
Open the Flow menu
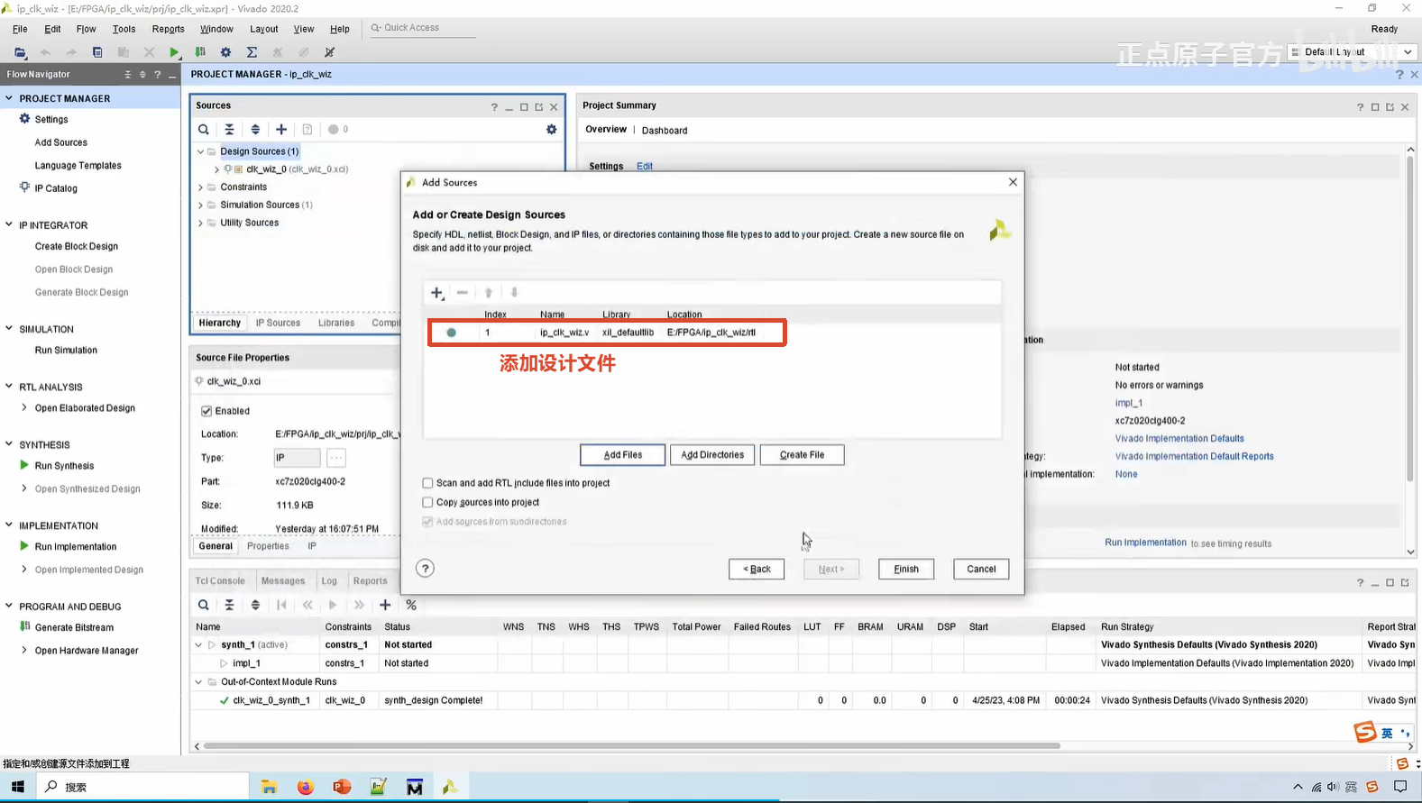tap(86, 29)
